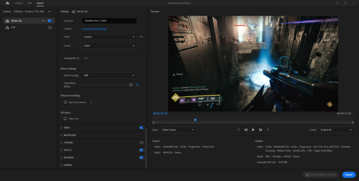The height and width of the screenshot is (181, 359).
Task: Select FTP destination row
Action: click(x=29, y=27)
